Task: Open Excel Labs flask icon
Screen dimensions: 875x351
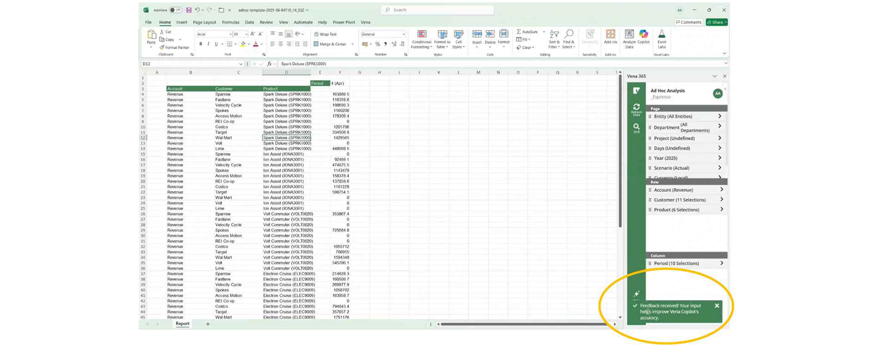Action: point(662,35)
